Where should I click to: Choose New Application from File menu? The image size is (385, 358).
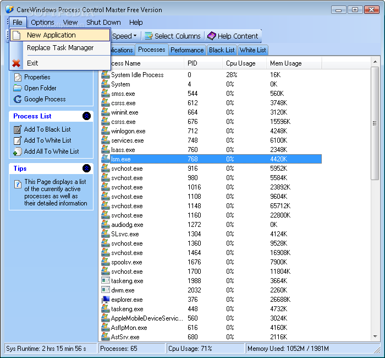(x=60, y=35)
